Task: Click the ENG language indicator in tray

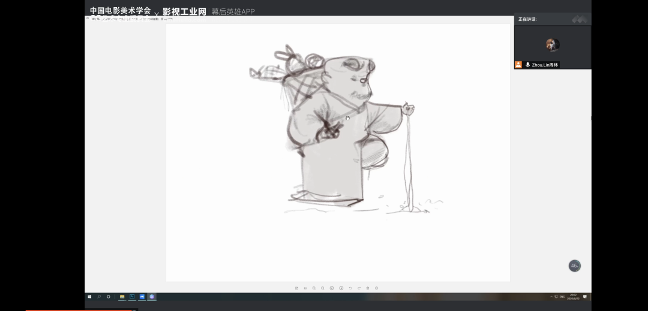Action: pos(562,297)
